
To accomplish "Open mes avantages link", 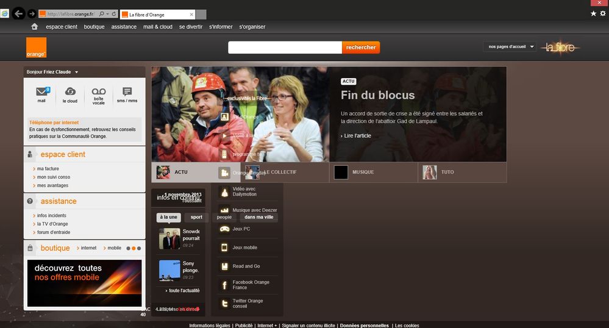I will (52, 185).
